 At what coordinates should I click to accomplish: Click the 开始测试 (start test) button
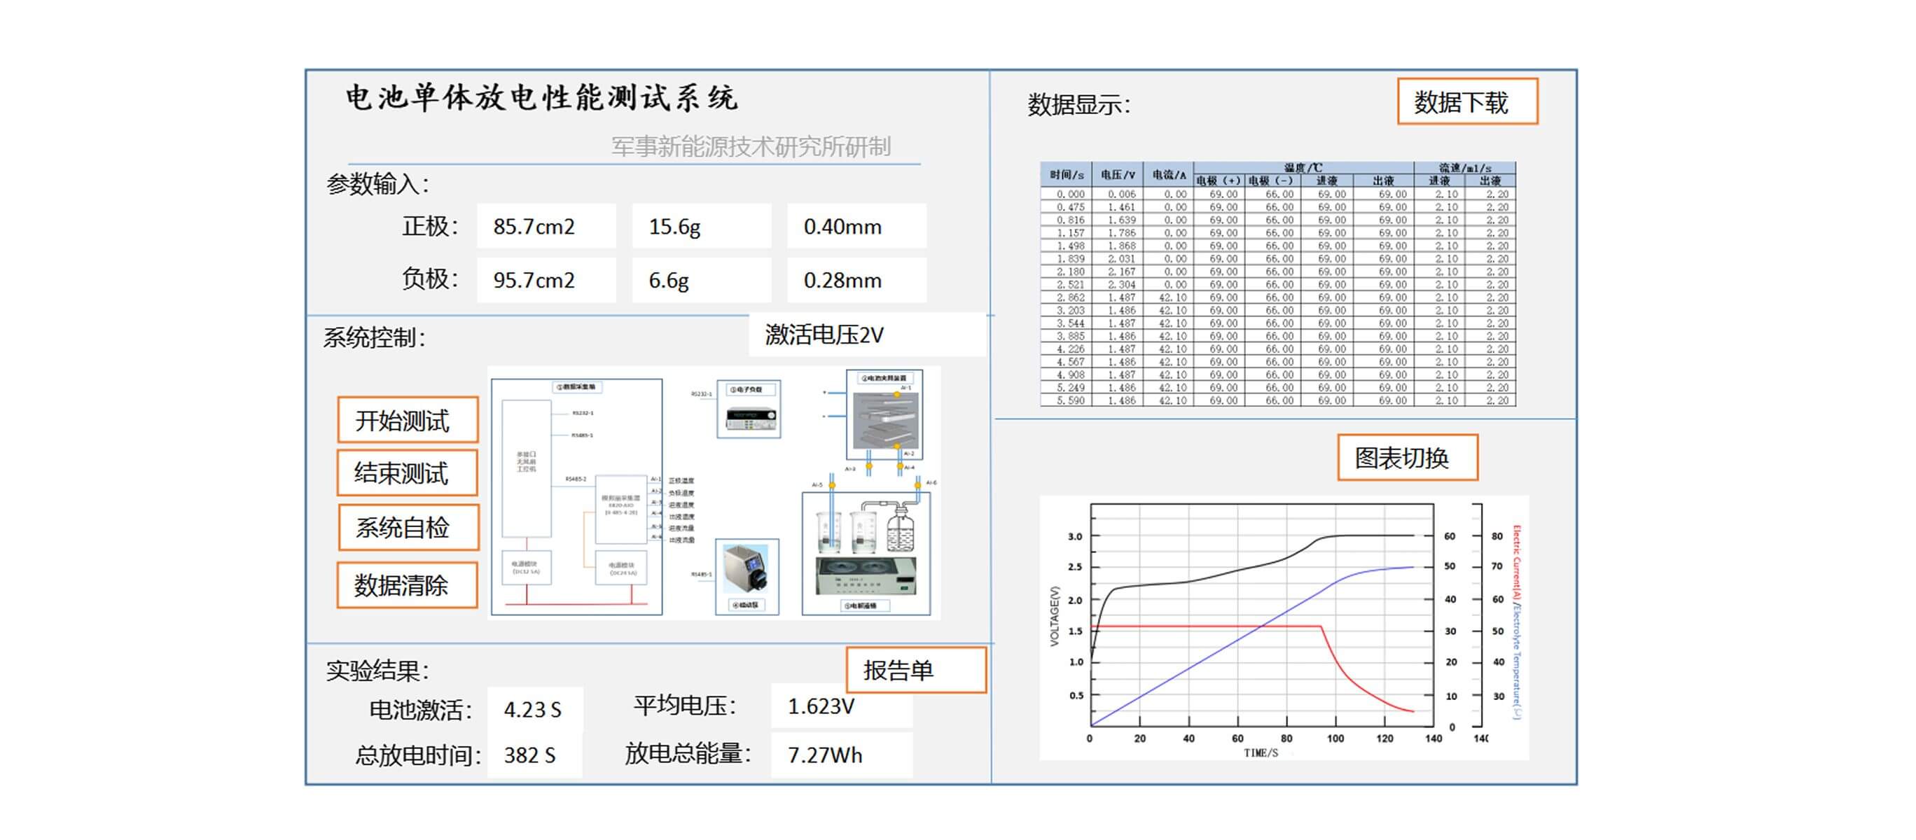click(407, 421)
